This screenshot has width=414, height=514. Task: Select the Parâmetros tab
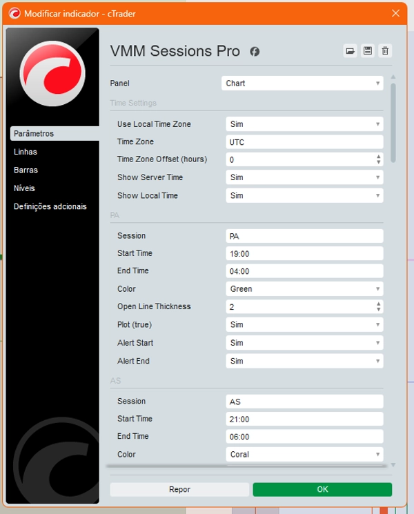point(55,133)
